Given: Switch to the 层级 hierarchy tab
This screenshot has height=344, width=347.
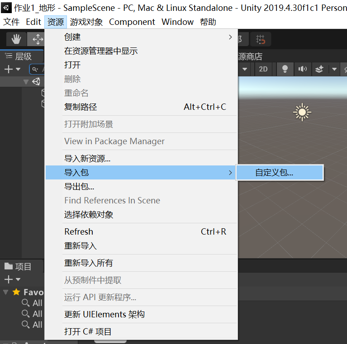Looking at the screenshot, I should (22, 57).
